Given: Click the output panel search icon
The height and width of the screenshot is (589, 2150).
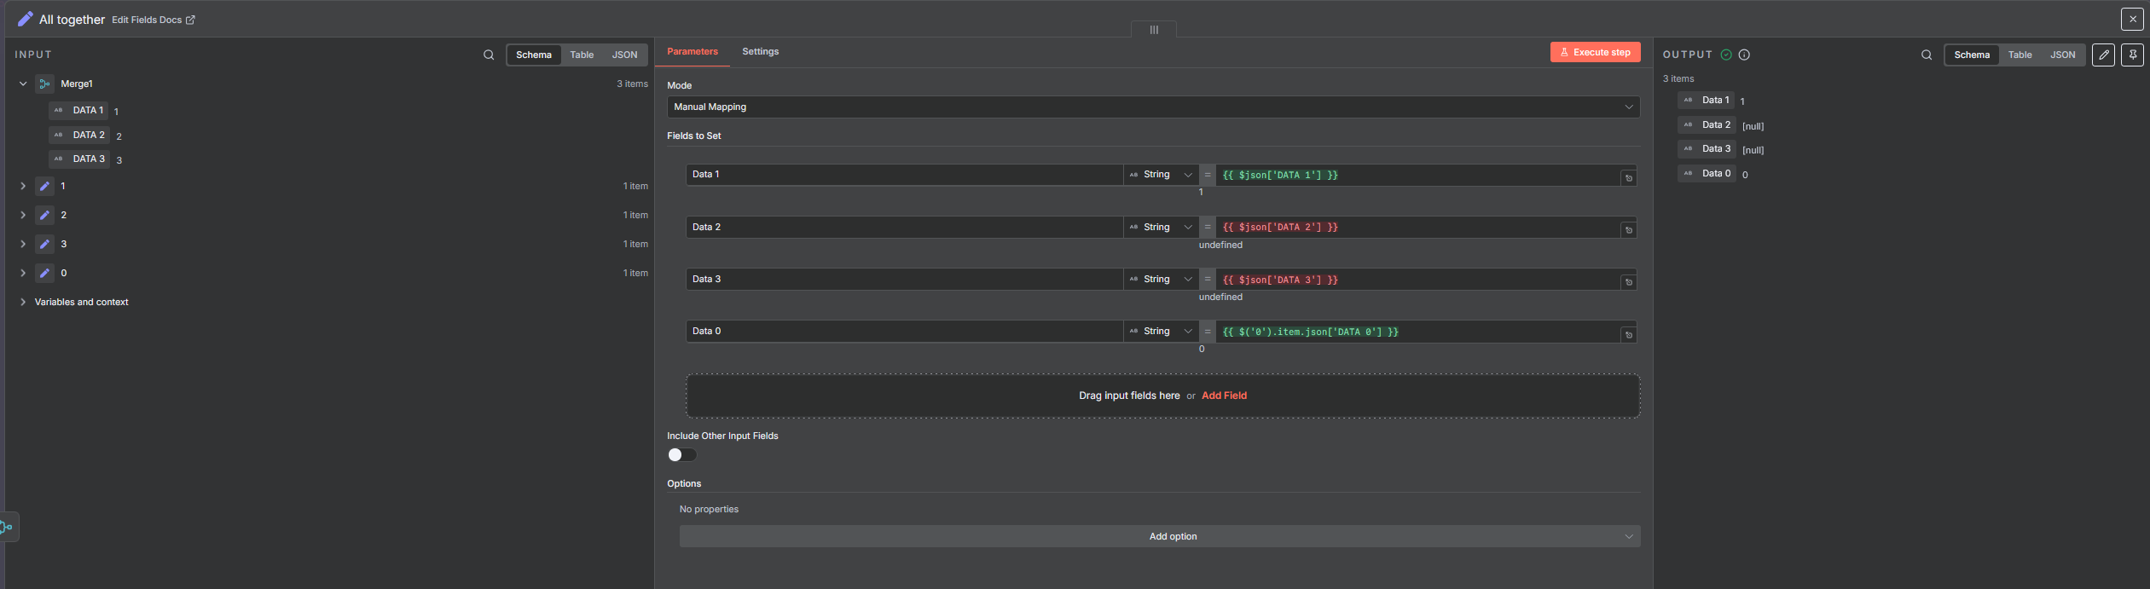Looking at the screenshot, I should click(1927, 55).
